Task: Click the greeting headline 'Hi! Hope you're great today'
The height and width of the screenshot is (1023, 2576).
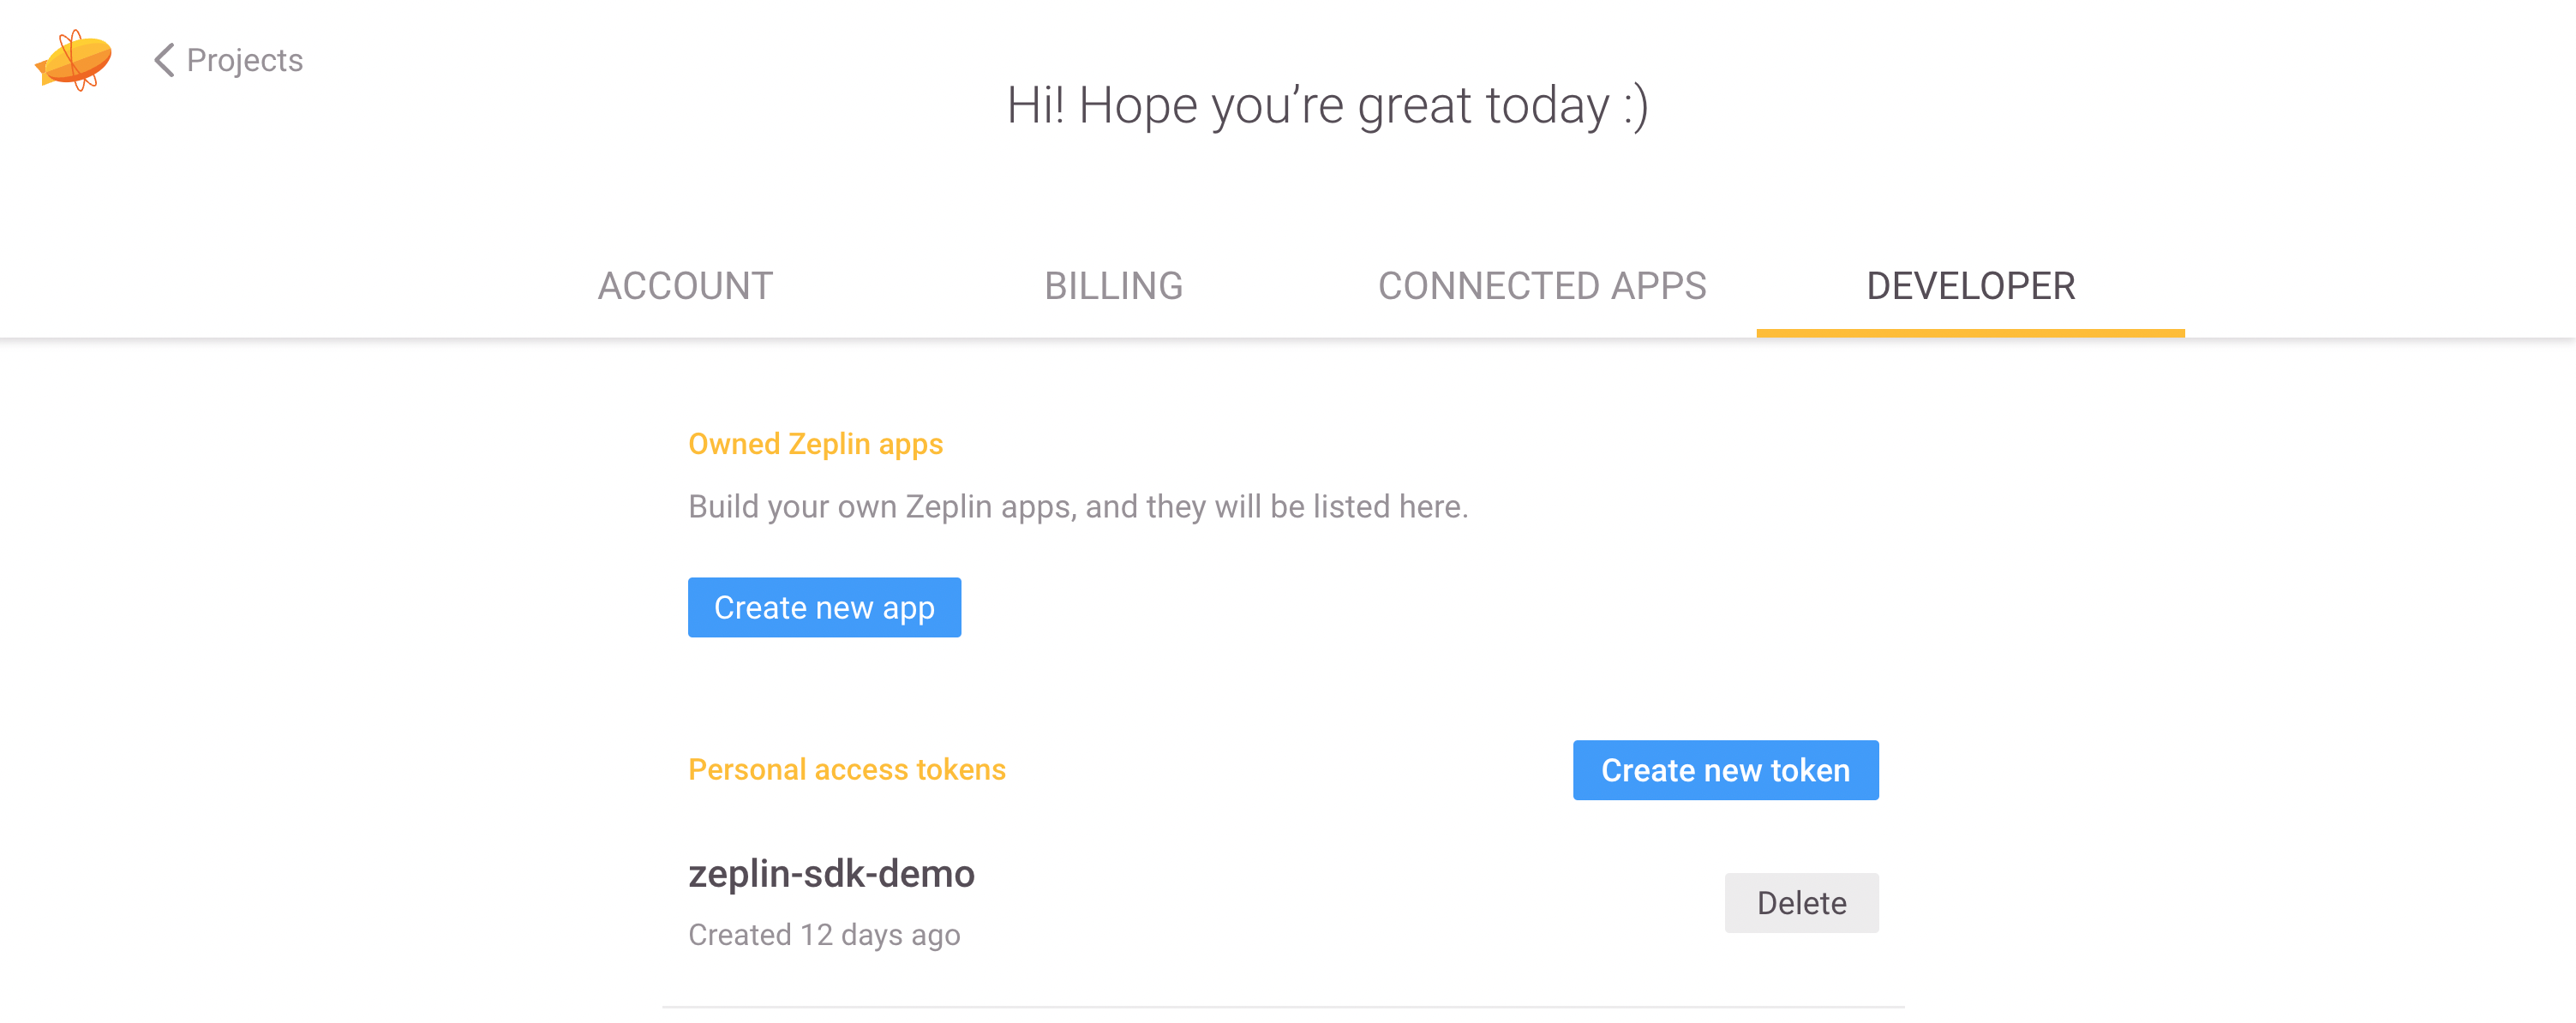Action: point(1326,105)
